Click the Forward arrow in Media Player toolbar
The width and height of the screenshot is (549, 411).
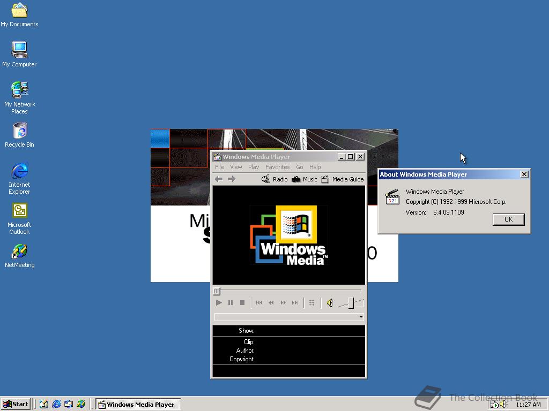tap(232, 179)
